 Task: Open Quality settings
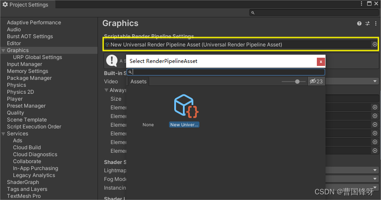(15, 113)
